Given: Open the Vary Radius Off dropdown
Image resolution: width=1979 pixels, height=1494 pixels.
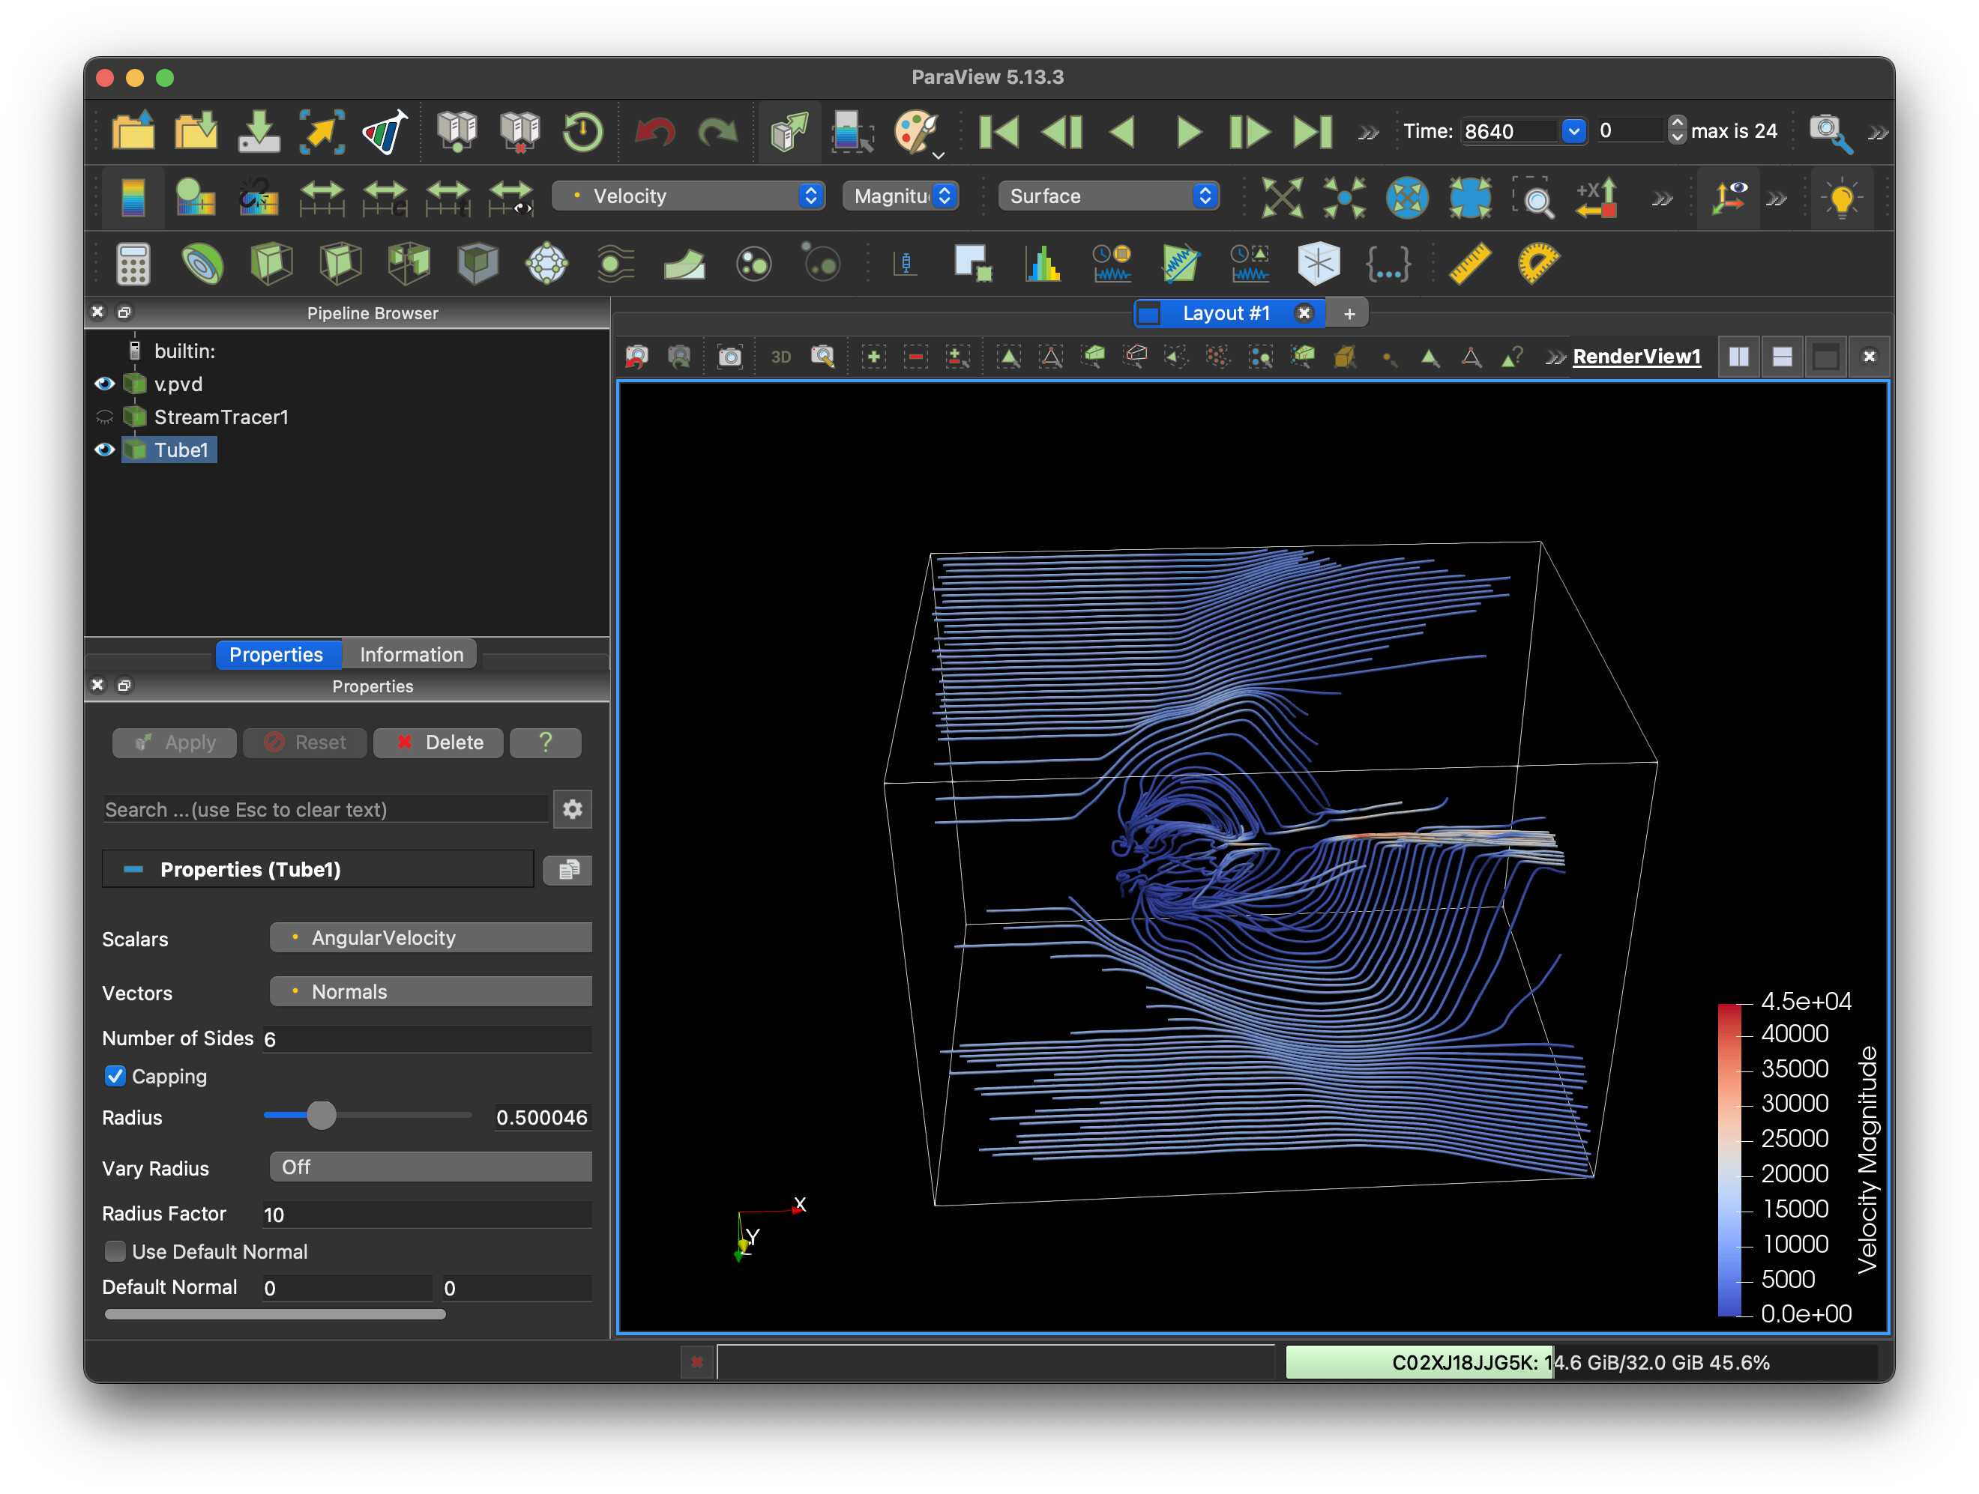Looking at the screenshot, I should coord(430,1167).
